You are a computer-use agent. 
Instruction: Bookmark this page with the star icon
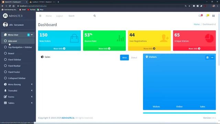[189, 6]
